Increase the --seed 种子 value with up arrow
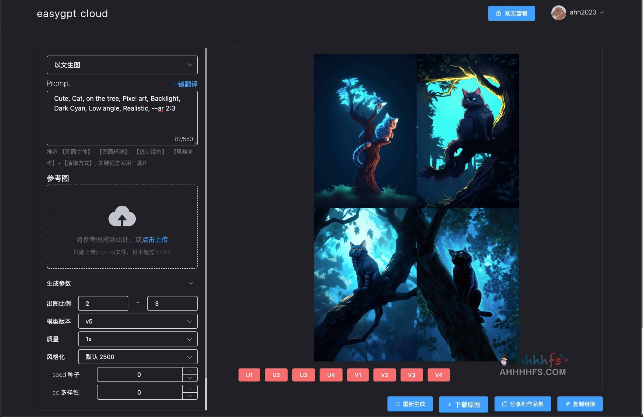 190,371
